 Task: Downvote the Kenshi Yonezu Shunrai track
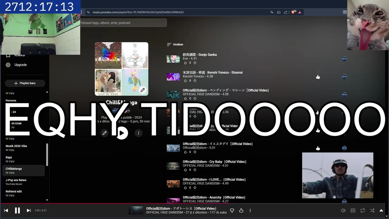(195, 81)
